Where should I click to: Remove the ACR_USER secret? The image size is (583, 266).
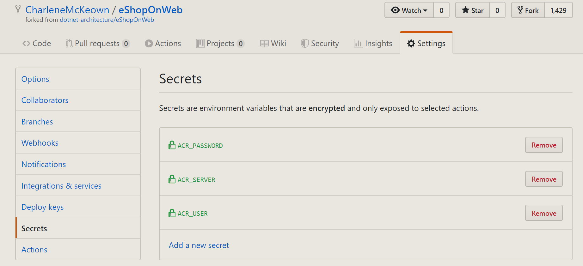[544, 213]
